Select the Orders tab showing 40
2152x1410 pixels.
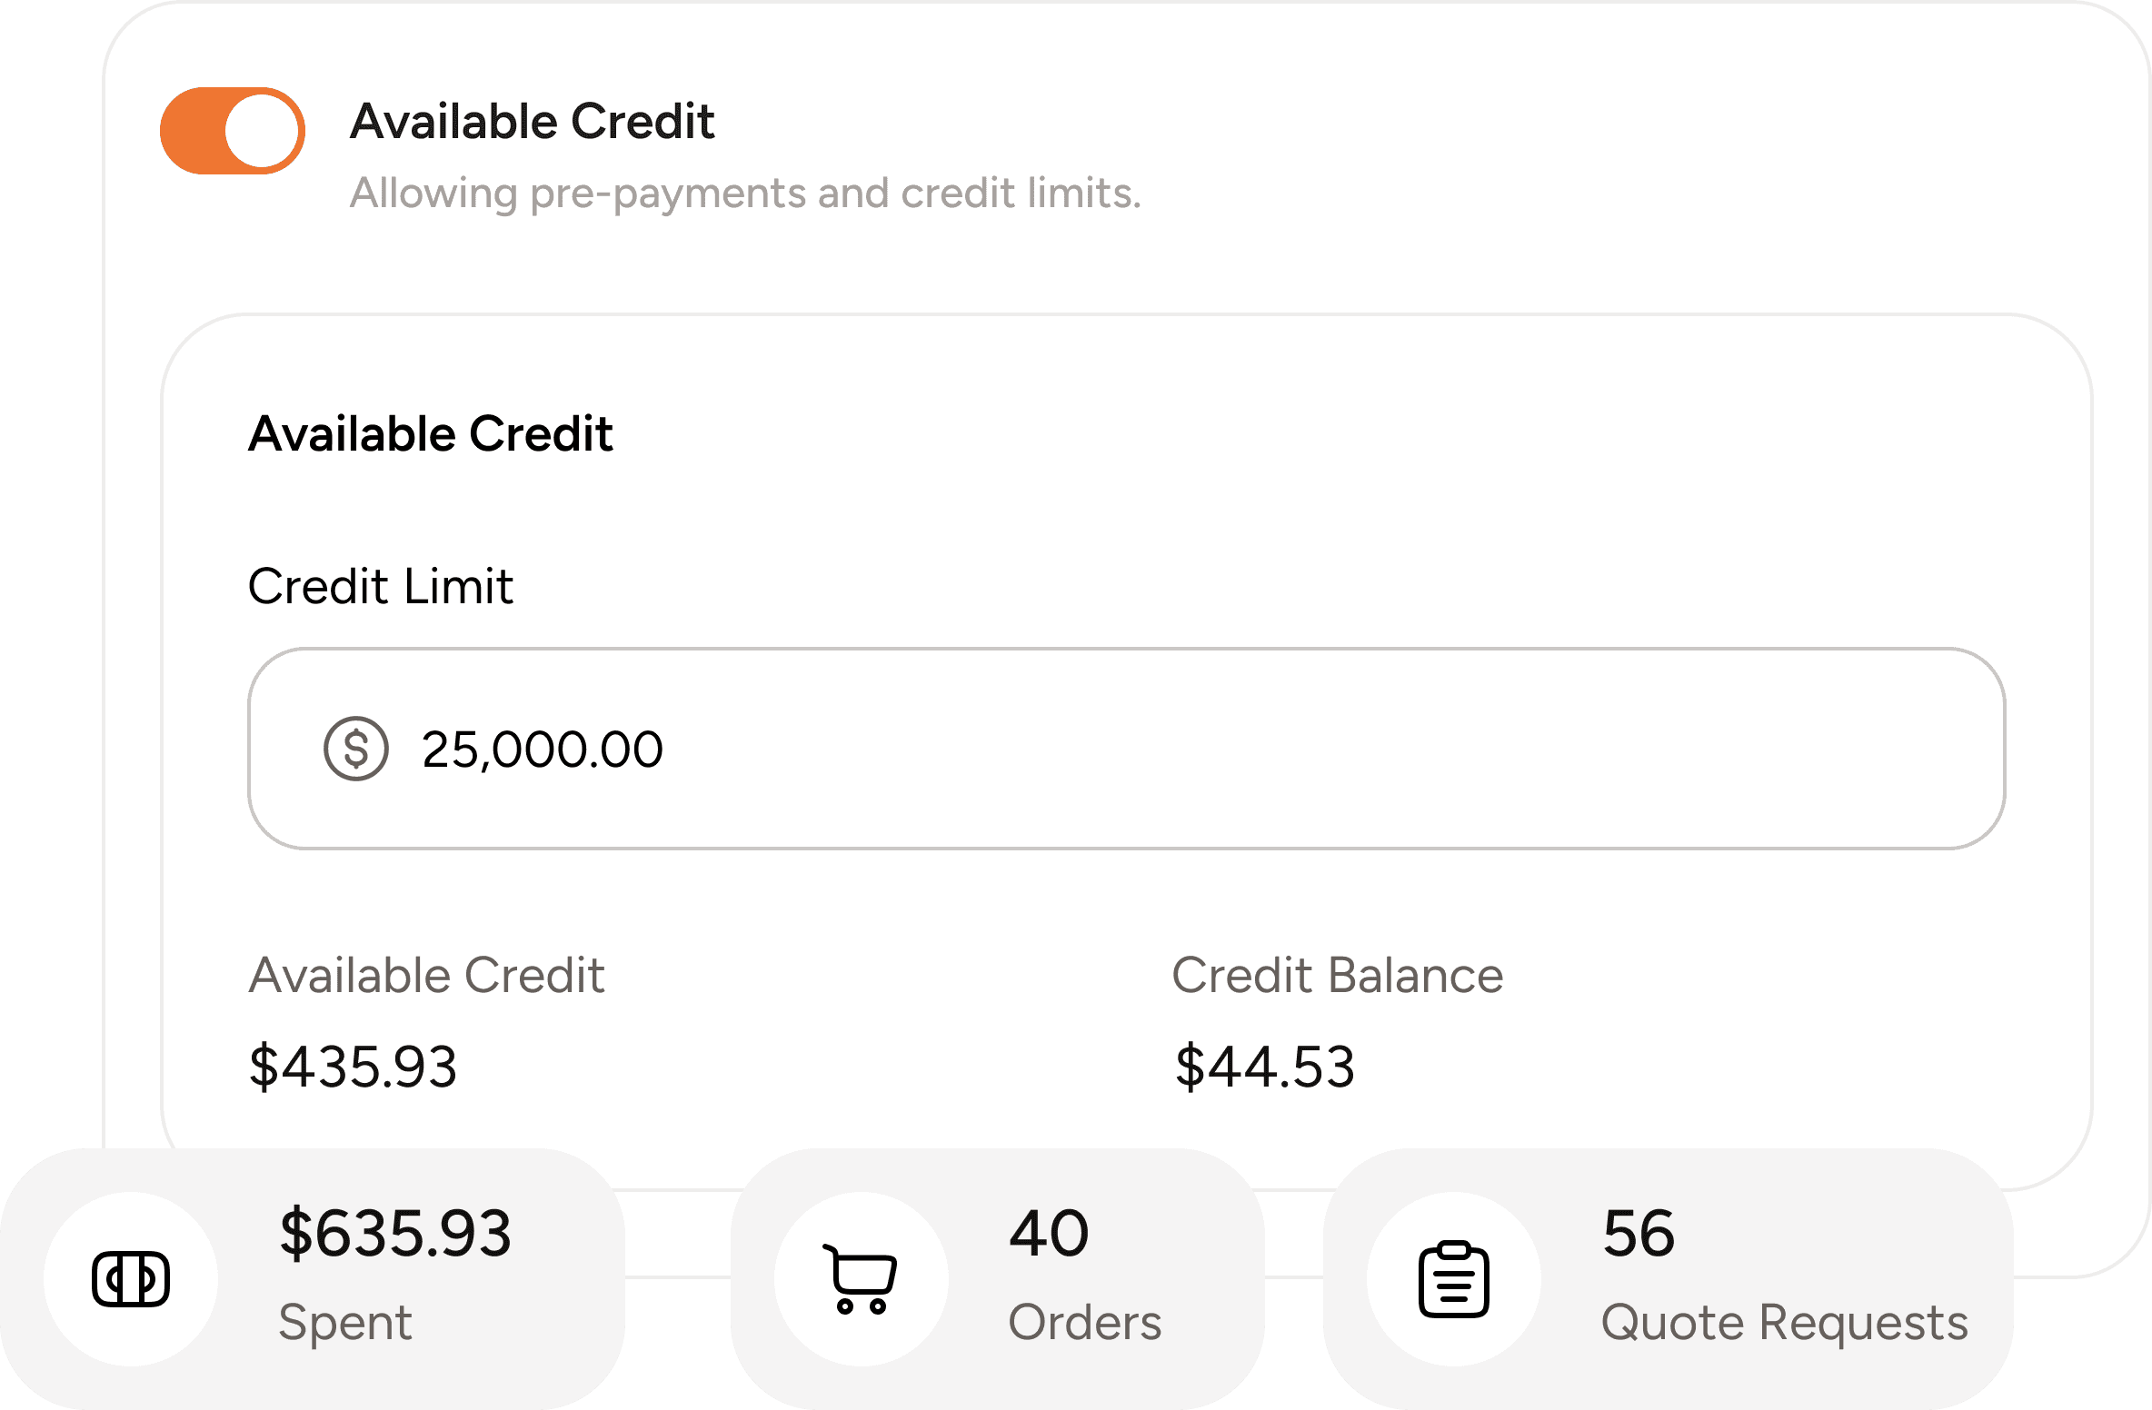(1048, 1233)
